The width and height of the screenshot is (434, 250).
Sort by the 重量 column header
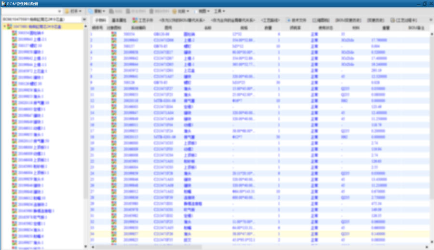click(x=386, y=28)
